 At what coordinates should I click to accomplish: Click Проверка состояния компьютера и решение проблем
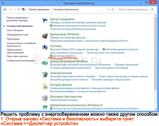point(78,22)
